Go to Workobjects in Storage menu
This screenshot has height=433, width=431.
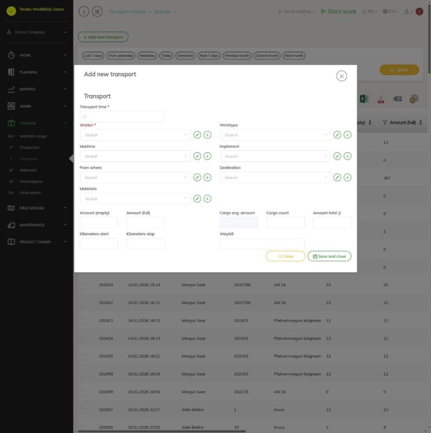(31, 181)
